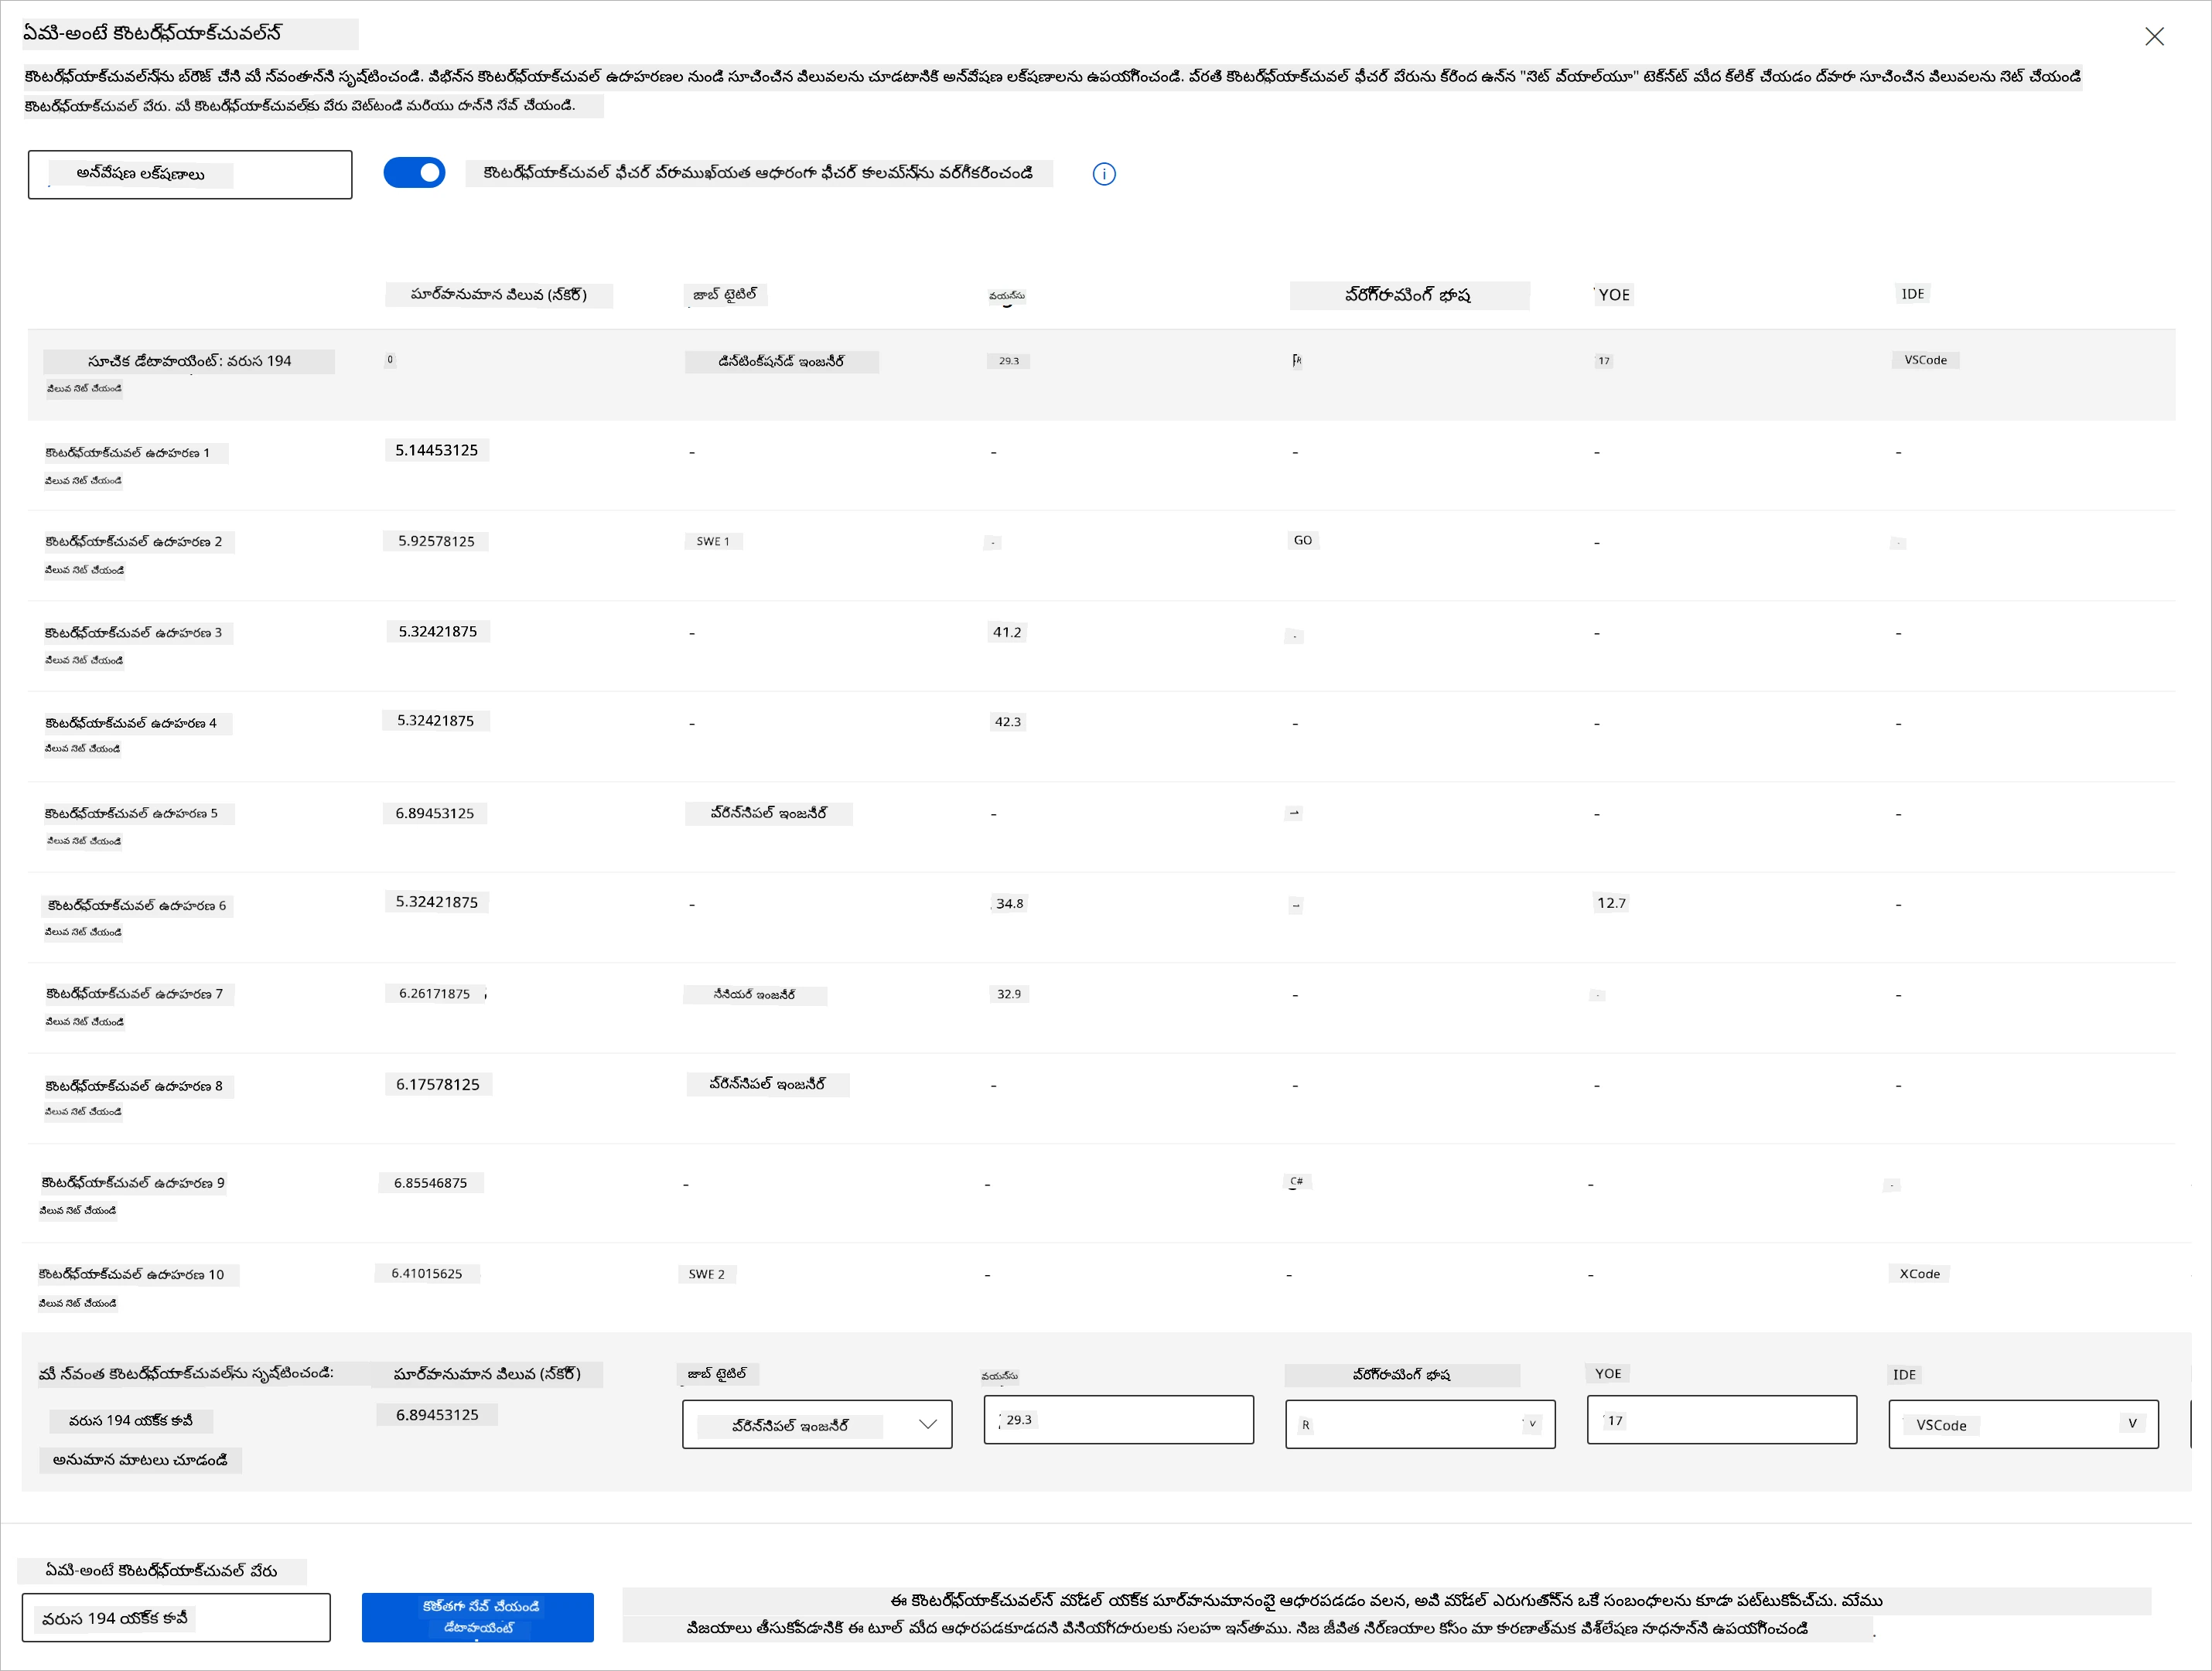Click Set Value link under counterfactual example 7

[x=84, y=1022]
